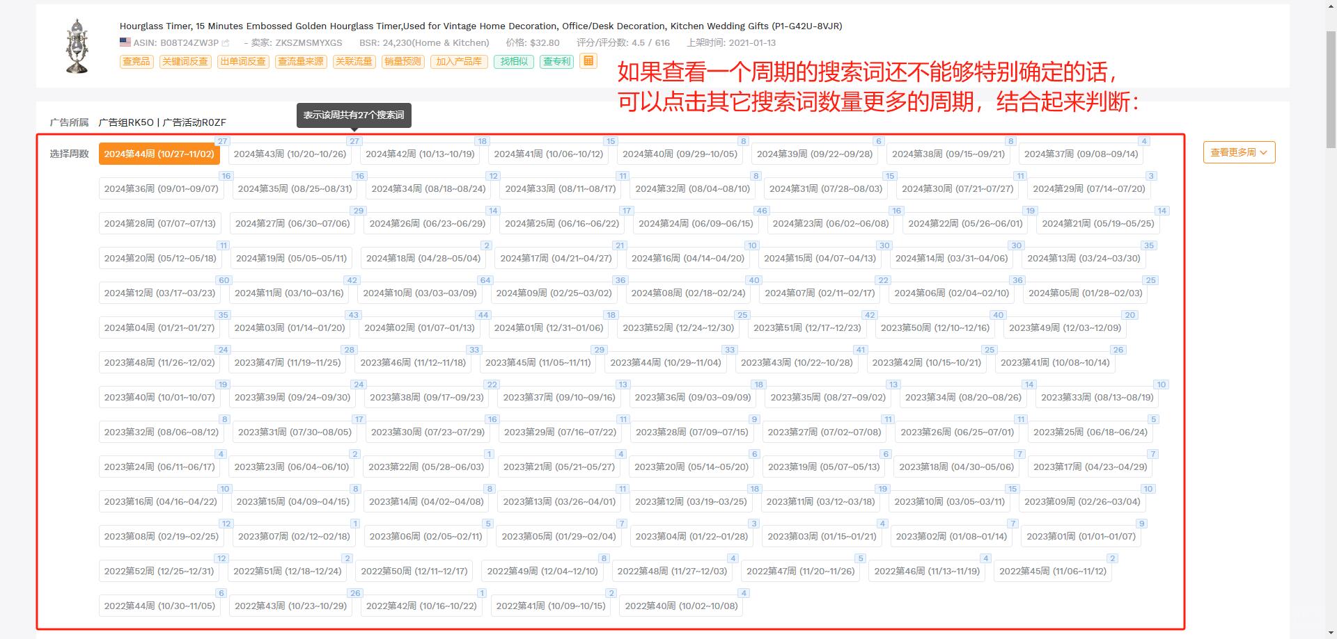Image resolution: width=1337 pixels, height=639 pixels.
Task: Click the BSR 24,230 Home & Kitchen text
Action: [x=424, y=42]
